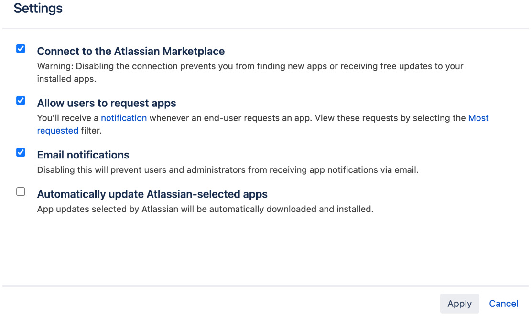Image resolution: width=531 pixels, height=316 pixels.
Task: Click the "Allow users to request apps" label
Action: point(107,103)
